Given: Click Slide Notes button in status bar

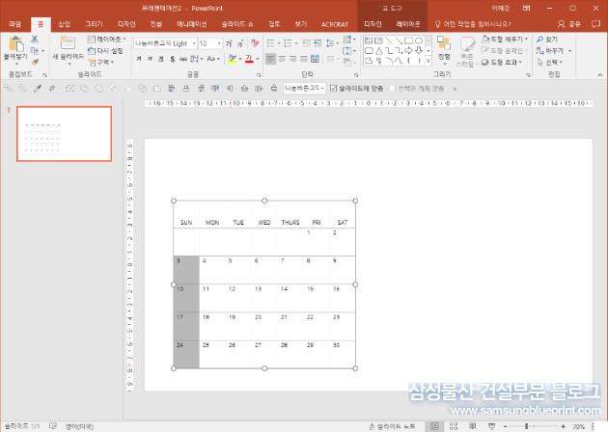Looking at the screenshot, I should 392,426.
